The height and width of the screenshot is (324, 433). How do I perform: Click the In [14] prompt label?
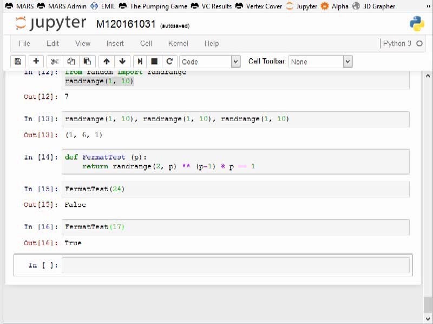[x=41, y=157]
